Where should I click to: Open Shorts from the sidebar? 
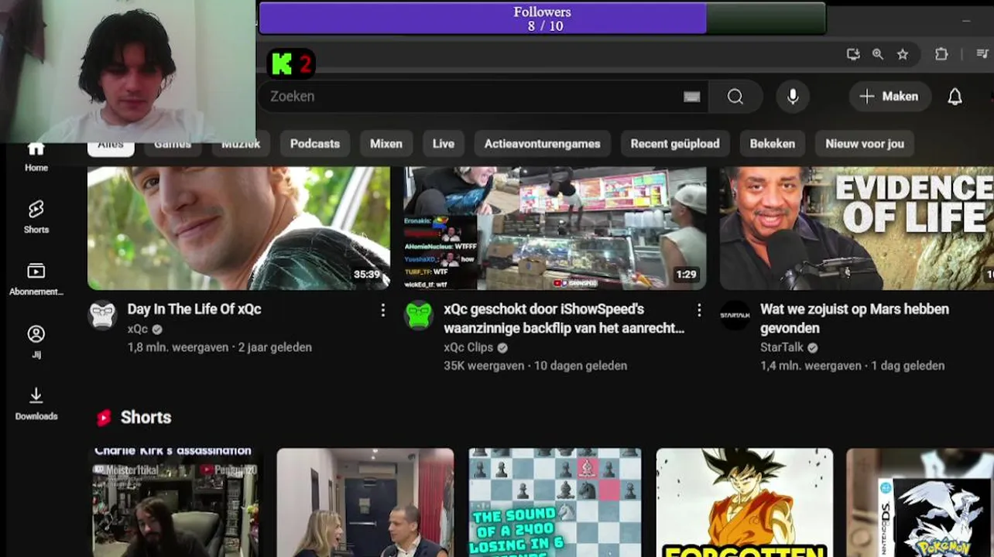36,217
